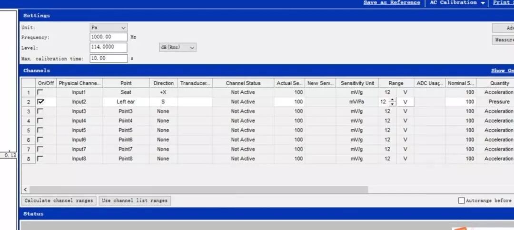
Task: Click the Adv button in Settings
Action: pos(503,28)
